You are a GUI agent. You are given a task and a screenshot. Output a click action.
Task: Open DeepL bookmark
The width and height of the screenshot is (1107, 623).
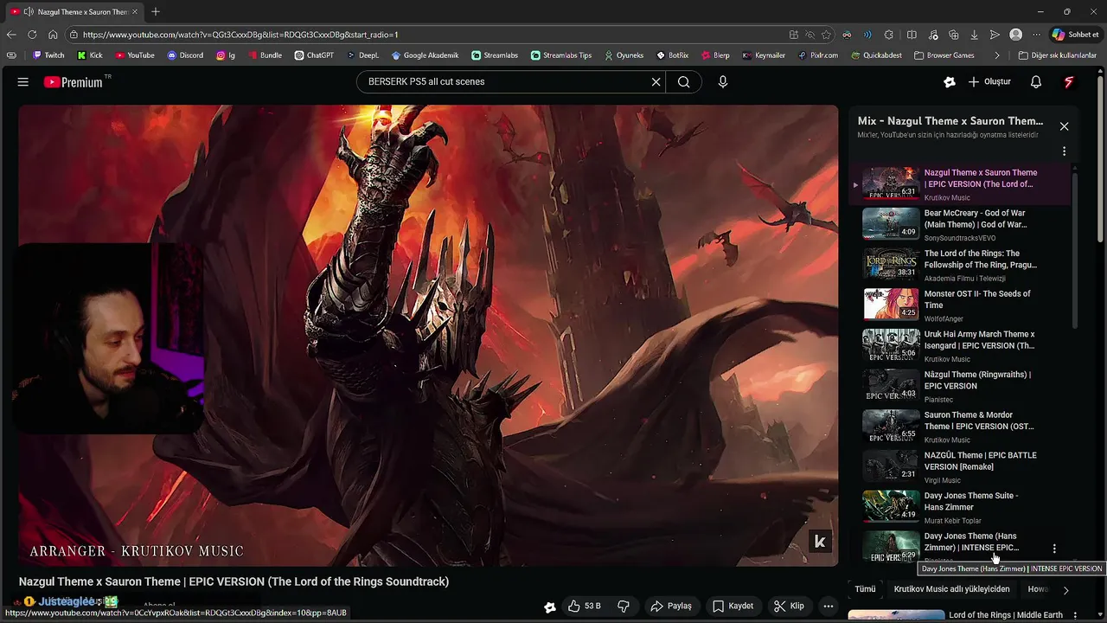363,55
